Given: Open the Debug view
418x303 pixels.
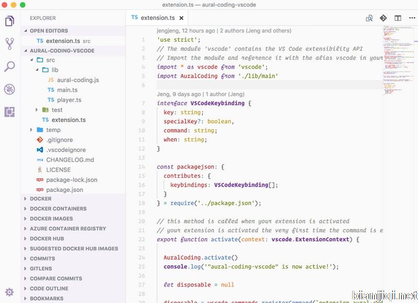Looking at the screenshot, I should tap(9, 89).
